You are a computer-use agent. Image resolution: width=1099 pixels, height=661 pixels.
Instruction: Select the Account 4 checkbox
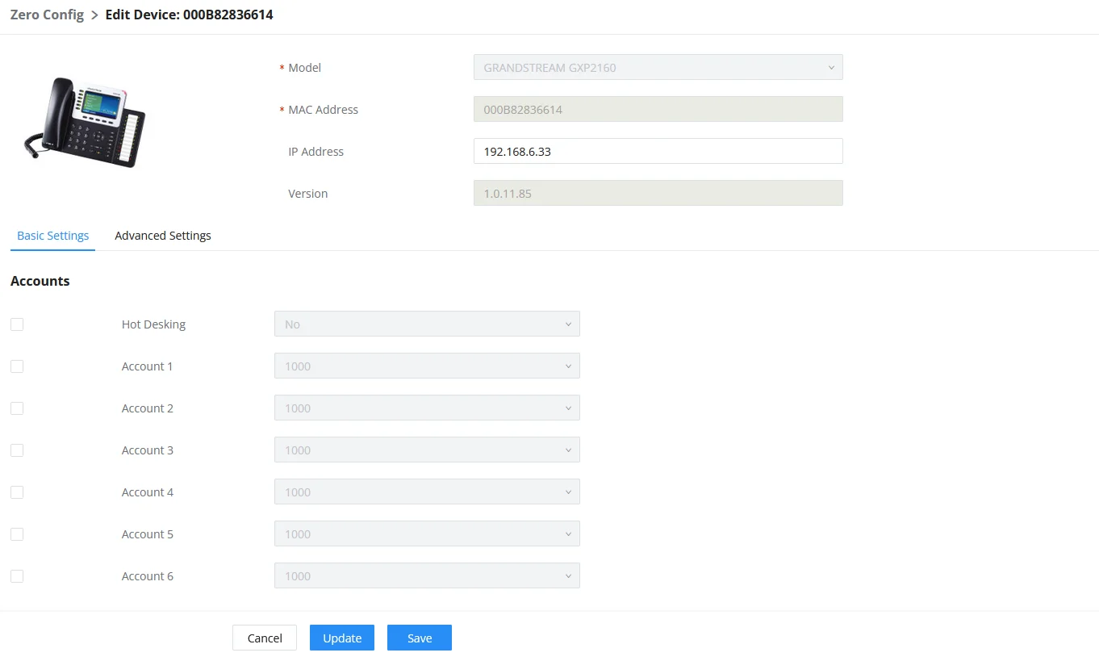17,492
